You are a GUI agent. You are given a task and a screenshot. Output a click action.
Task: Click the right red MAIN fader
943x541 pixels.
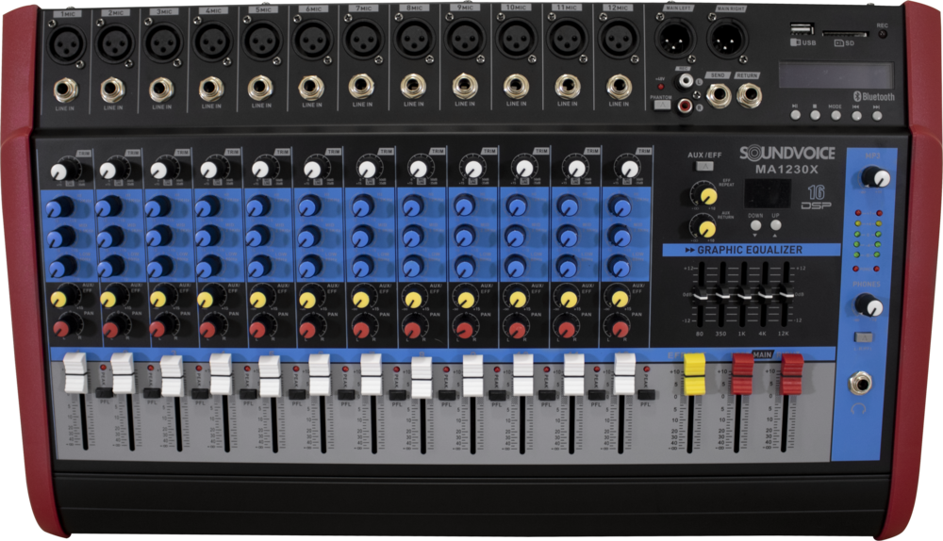pyautogui.click(x=791, y=374)
